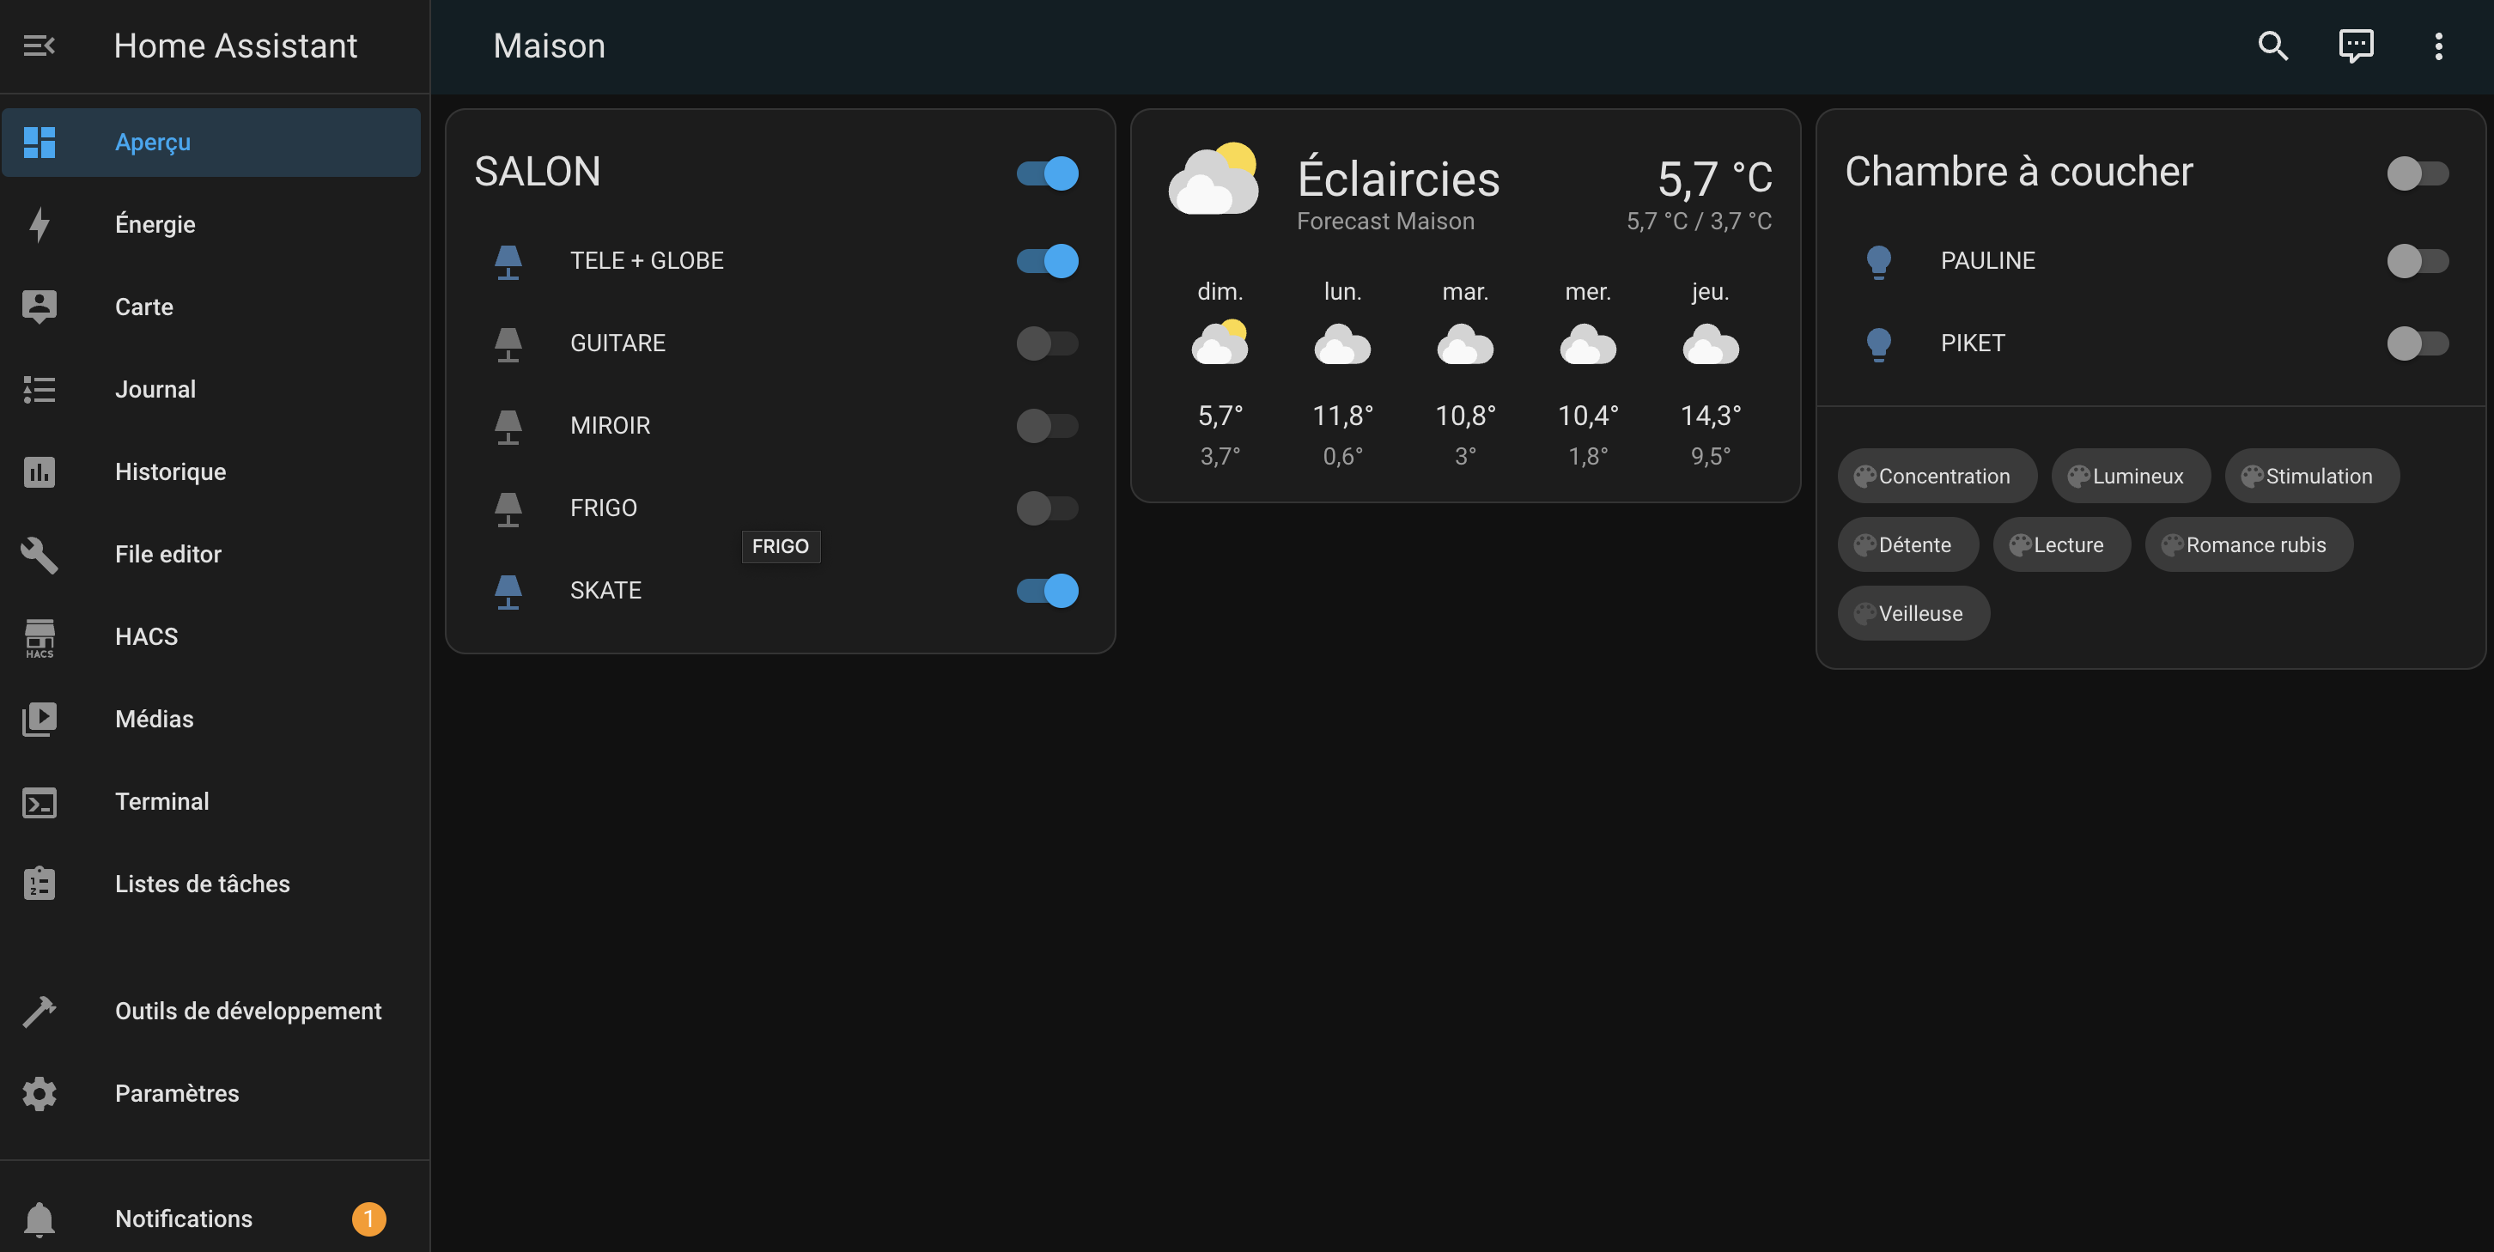
Task: Click the Terminal console icon
Action: click(x=39, y=802)
